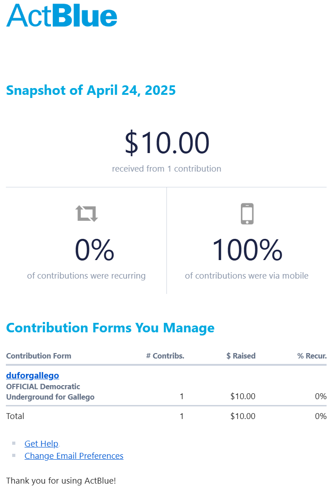Image resolution: width=332 pixels, height=489 pixels.
Task: Click the recurring arrows icon
Action: 87,213
